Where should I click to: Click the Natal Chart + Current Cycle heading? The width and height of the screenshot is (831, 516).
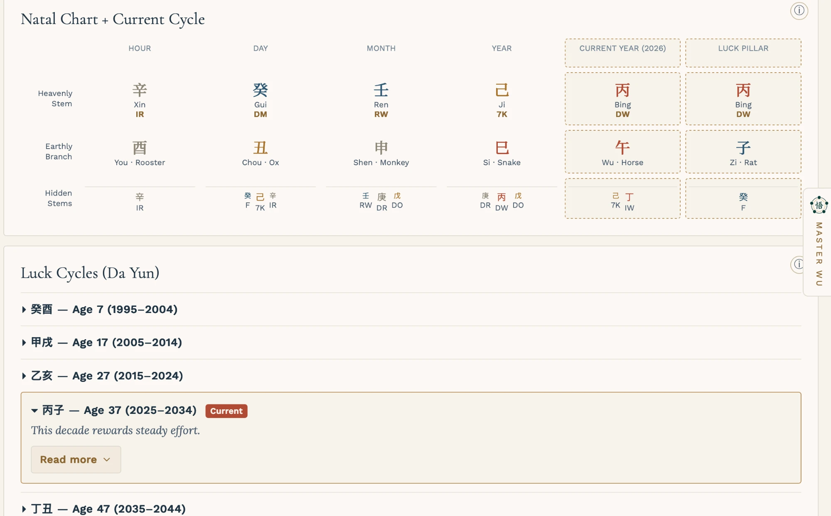click(113, 19)
